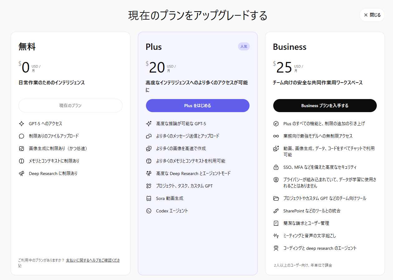Click the 現在のプラン button
The width and height of the screenshot is (393, 280).
pyautogui.click(x=70, y=106)
